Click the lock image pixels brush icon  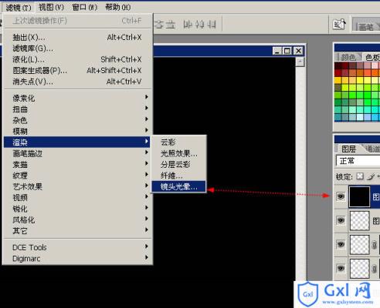(x=371, y=176)
